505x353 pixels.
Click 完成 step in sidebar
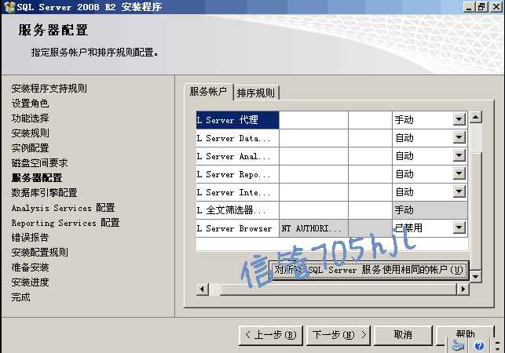coord(20,297)
